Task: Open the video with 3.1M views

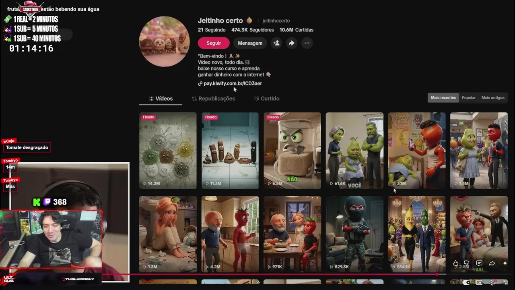Action: 417,151
